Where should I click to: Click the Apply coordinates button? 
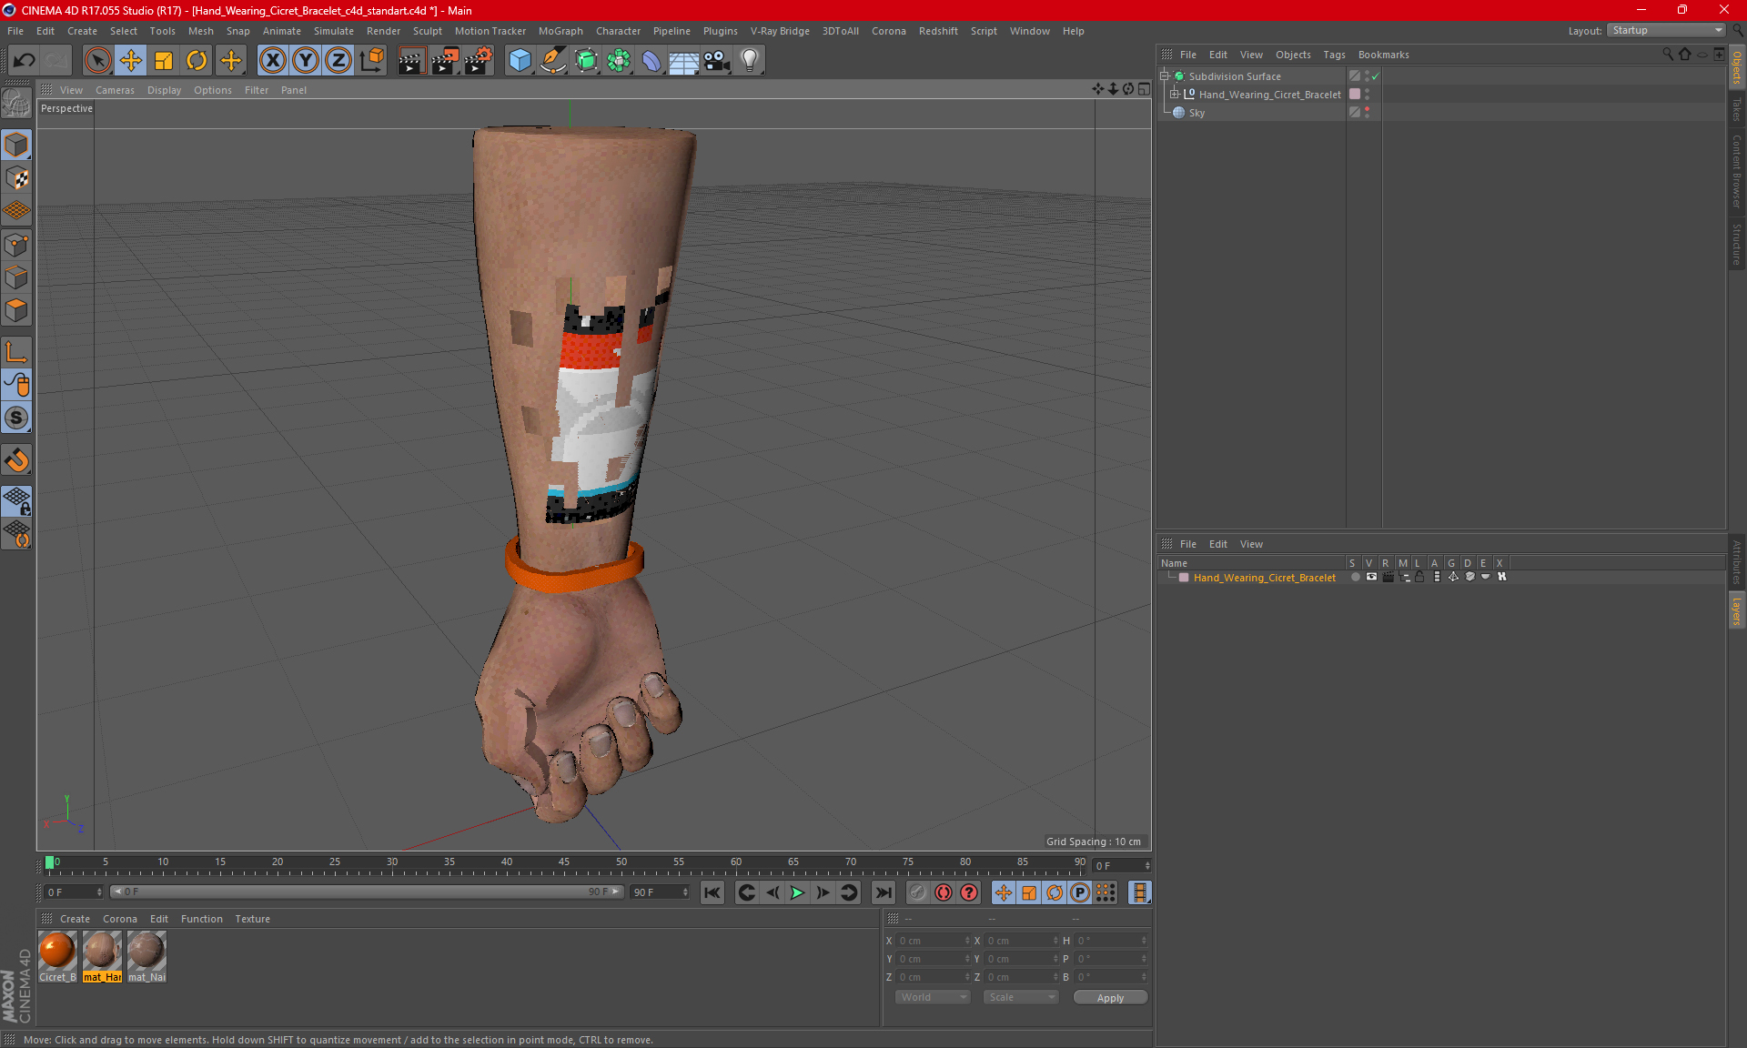coord(1110,998)
